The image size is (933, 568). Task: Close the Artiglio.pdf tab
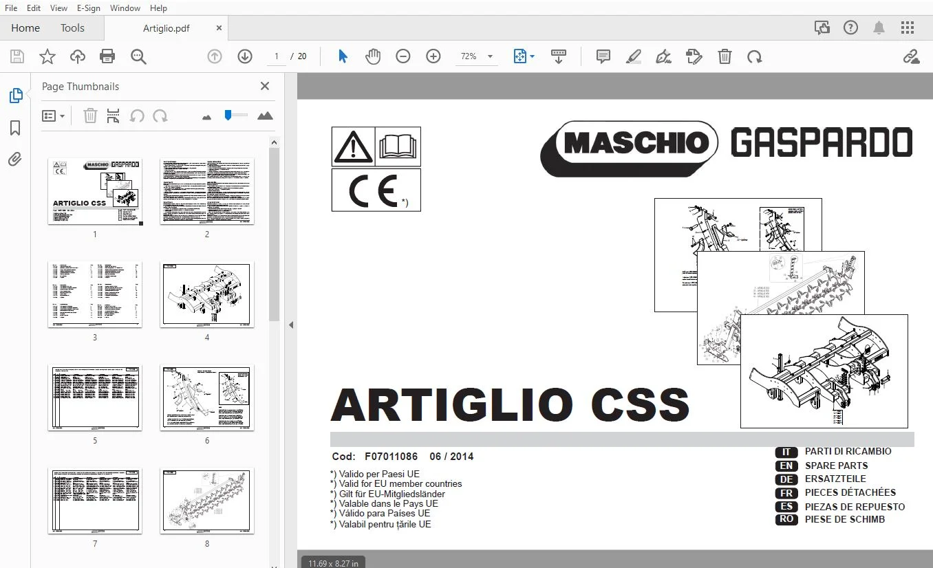coord(219,28)
